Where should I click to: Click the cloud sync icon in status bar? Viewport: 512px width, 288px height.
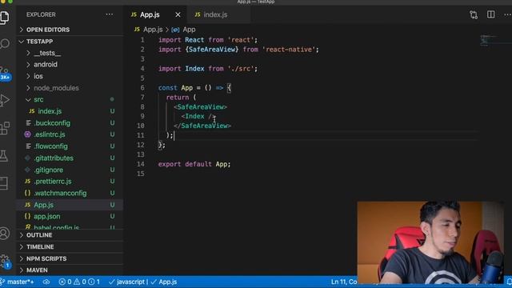click(x=46, y=282)
